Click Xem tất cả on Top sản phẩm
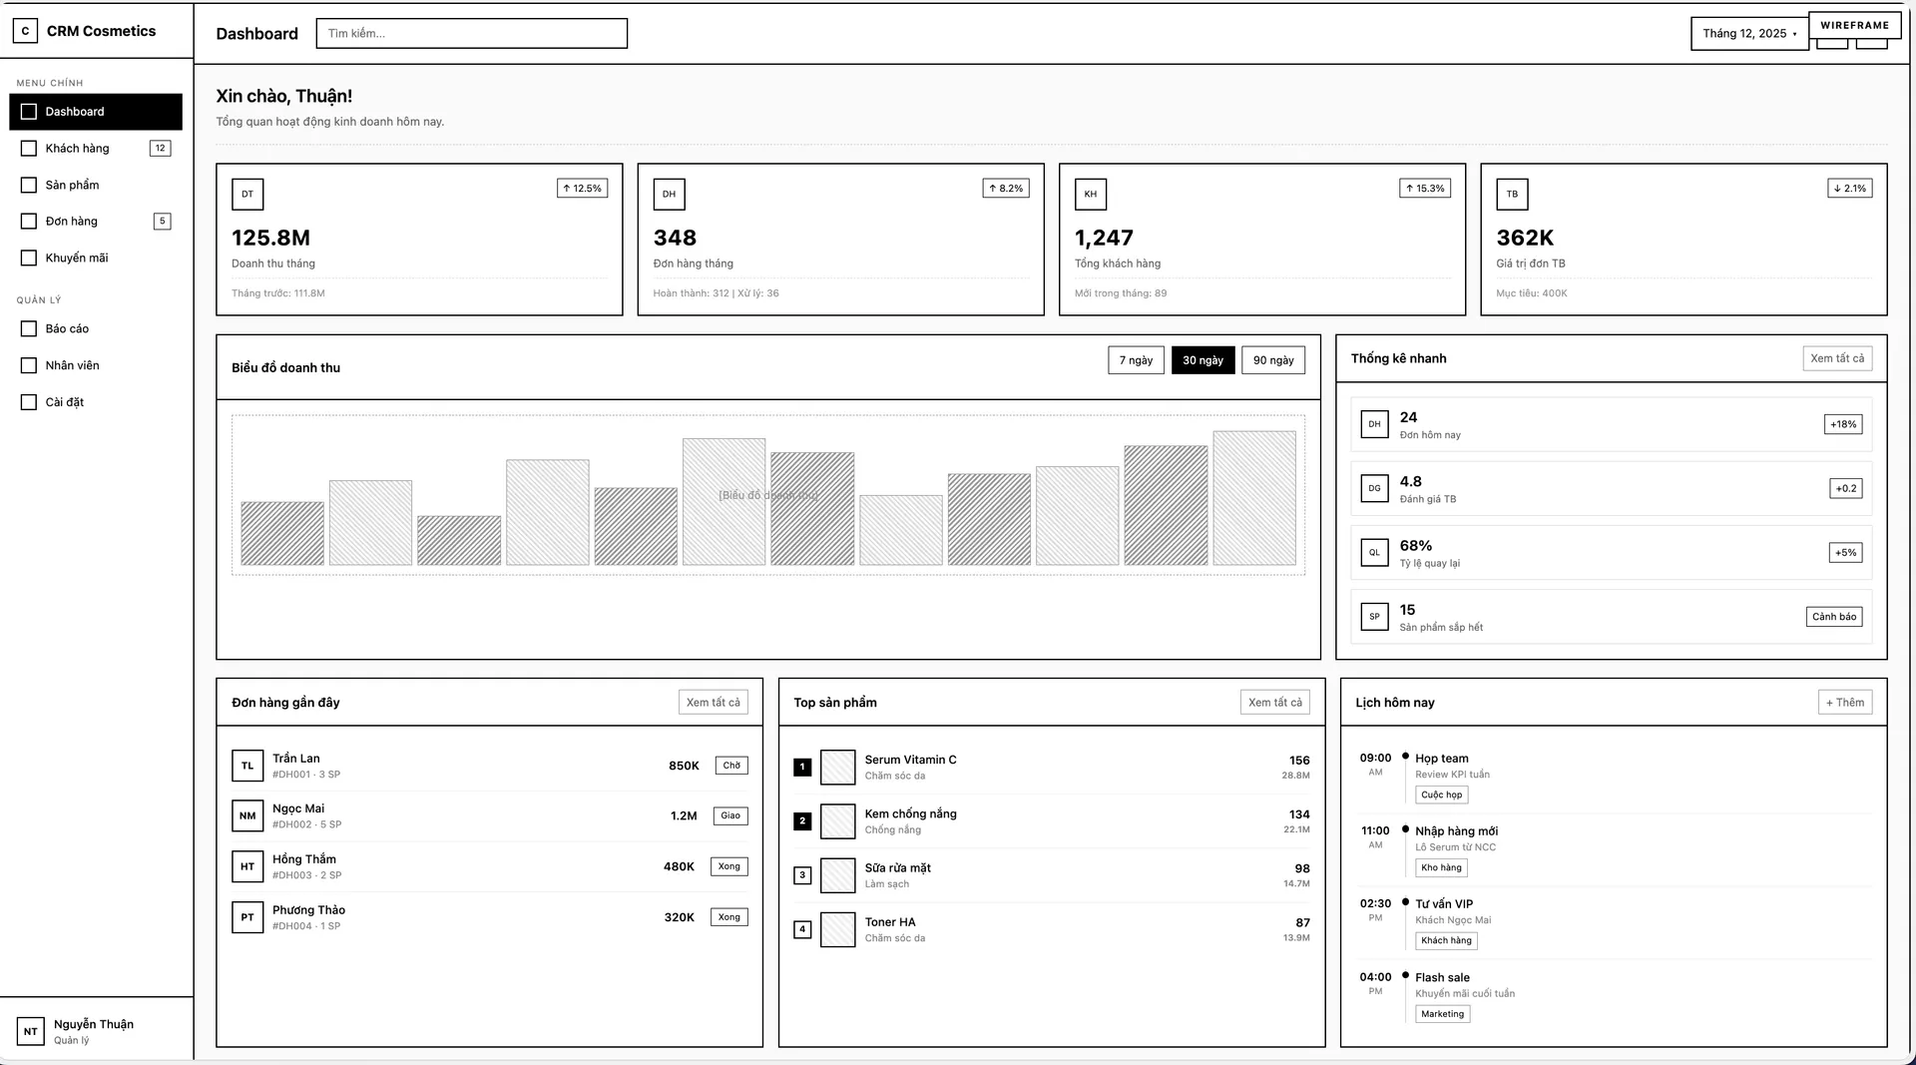The image size is (1916, 1065). [1274, 702]
